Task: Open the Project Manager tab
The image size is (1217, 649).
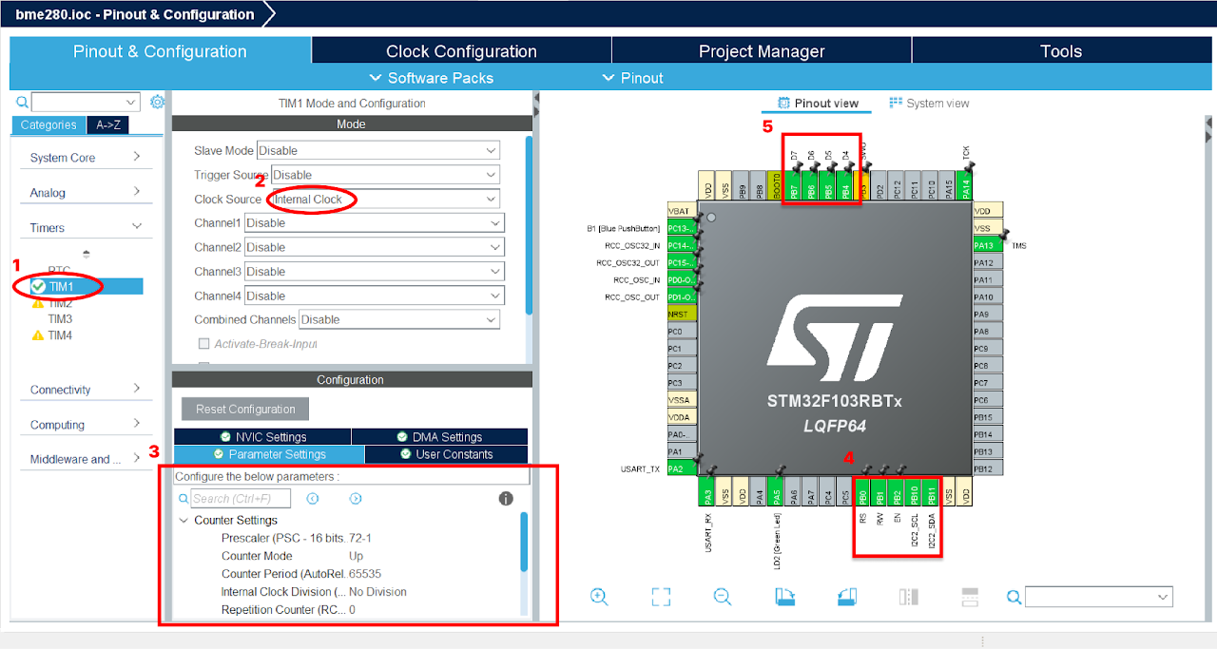Action: (x=761, y=50)
